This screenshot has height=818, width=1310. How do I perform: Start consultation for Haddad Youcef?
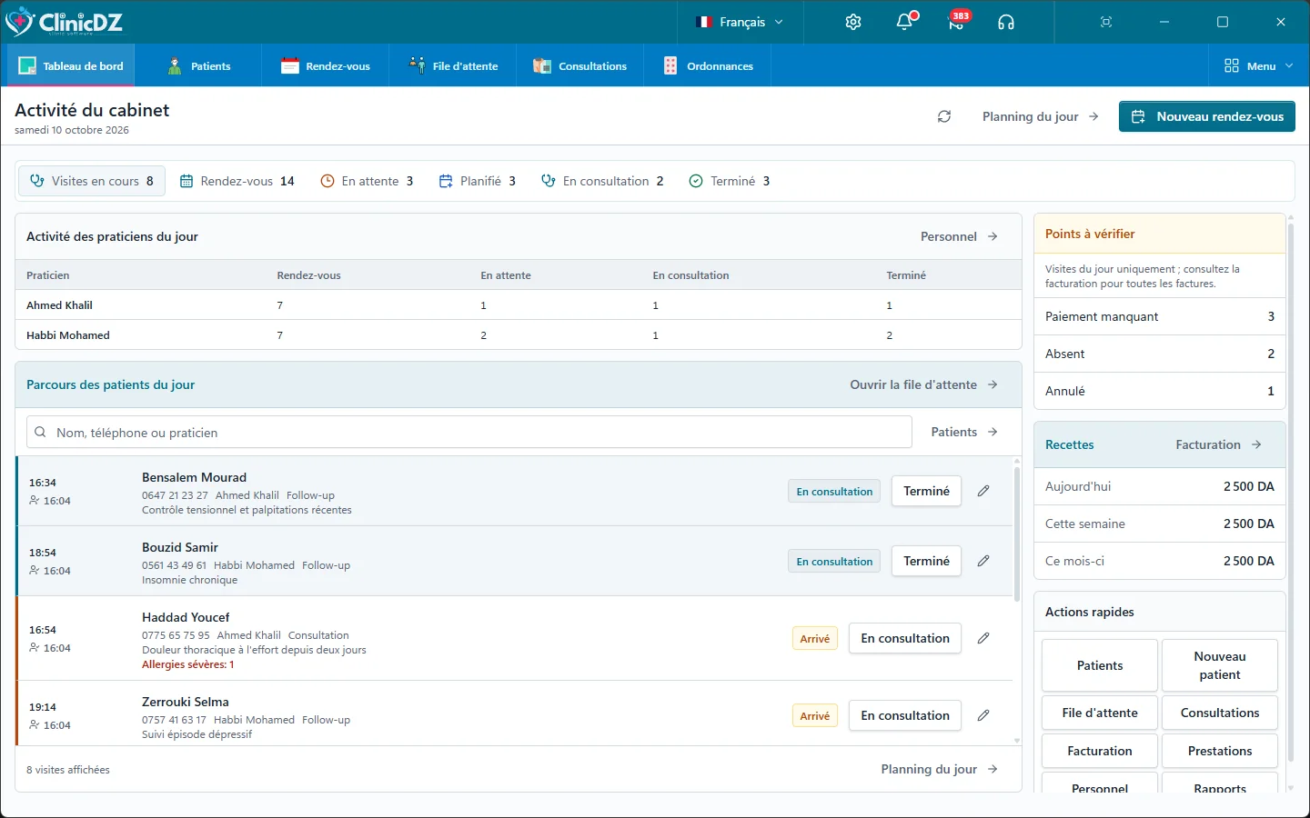coord(905,638)
